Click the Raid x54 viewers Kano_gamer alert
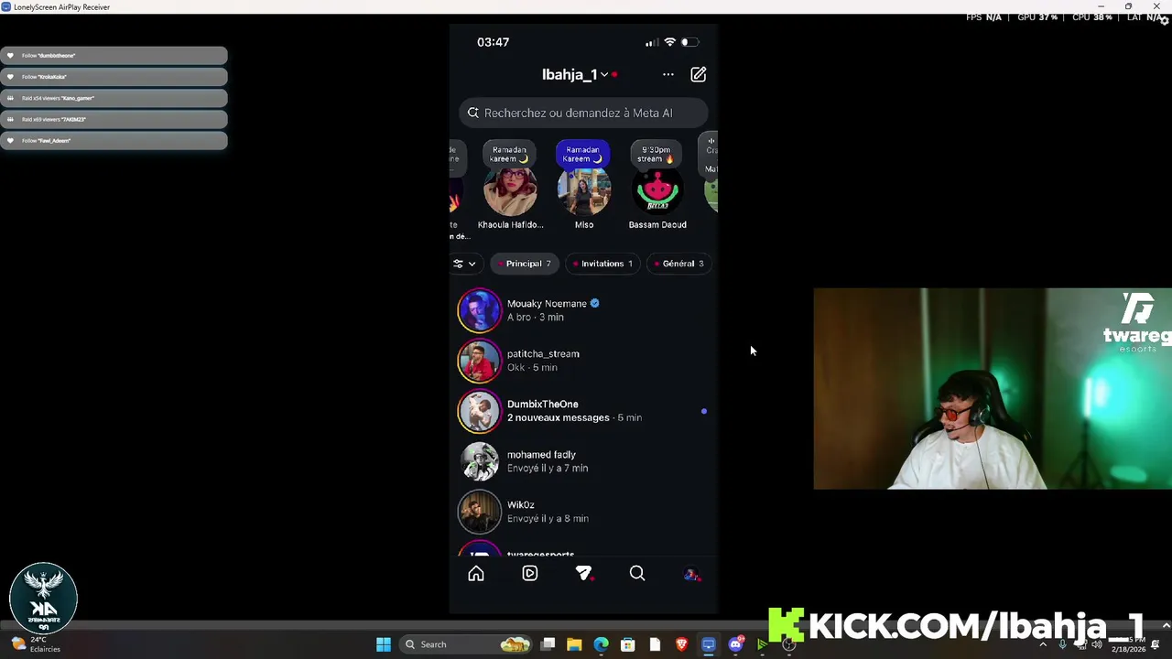Screen dimensions: 1172x659 tap(114, 98)
